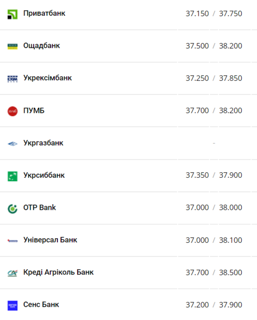Click the Ощадбанк logo icon
Screen dimensions: 257x320
(13, 47)
